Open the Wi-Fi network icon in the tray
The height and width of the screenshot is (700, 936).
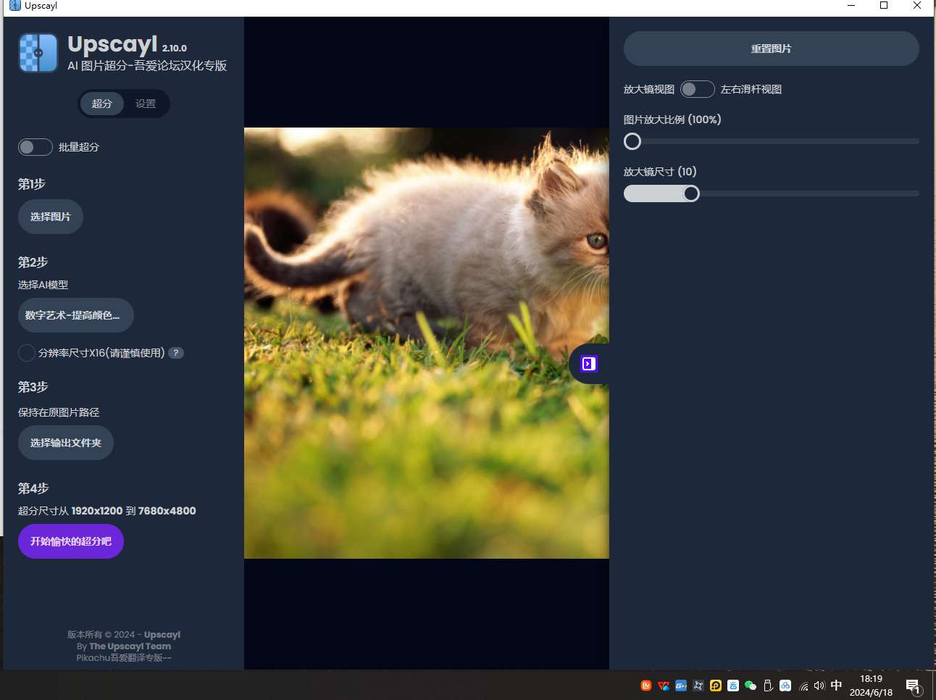(803, 686)
